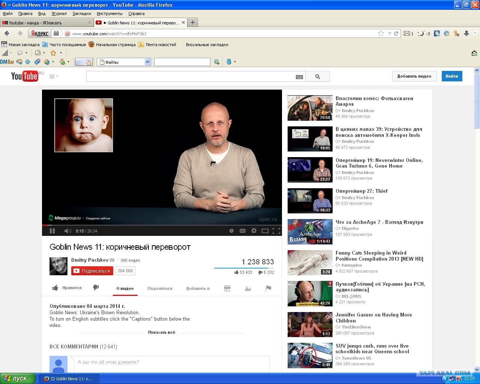Screen dimensions: 480x384
Task: Switch to the Youtube - манда - ЯПлакалъ tab
Action: tap(46, 22)
